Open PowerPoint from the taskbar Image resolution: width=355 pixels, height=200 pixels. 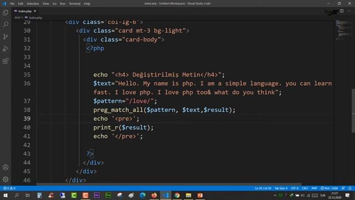click(x=200, y=195)
